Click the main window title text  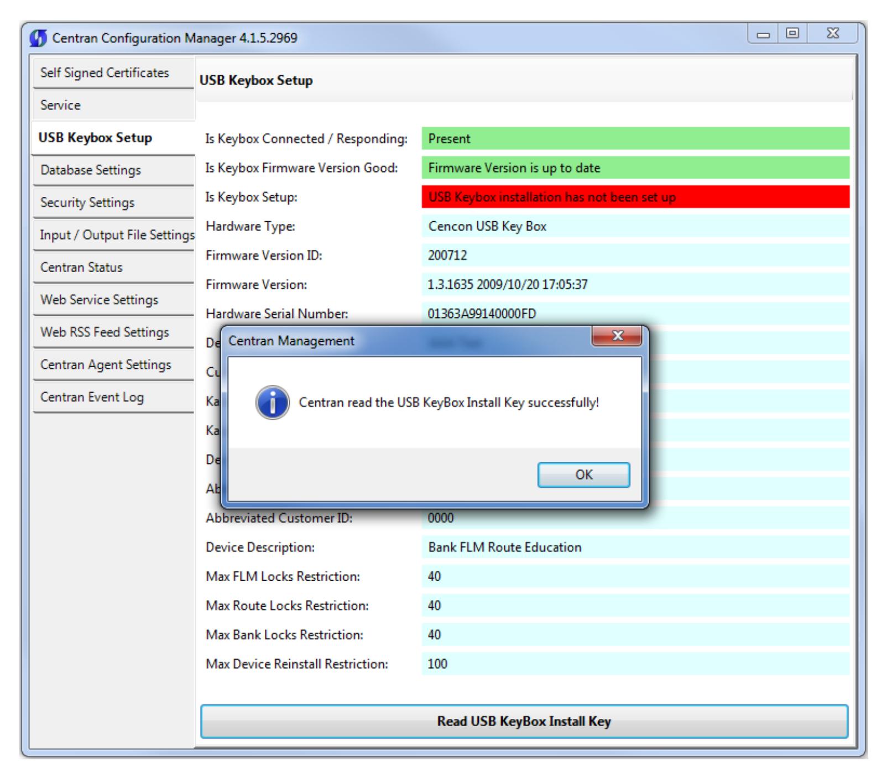click(x=175, y=38)
